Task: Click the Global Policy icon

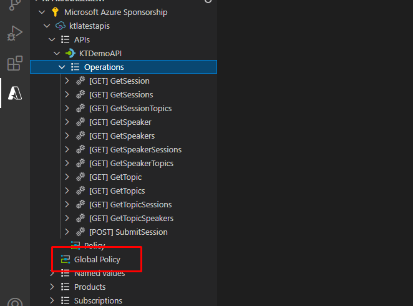Action: [x=65, y=259]
